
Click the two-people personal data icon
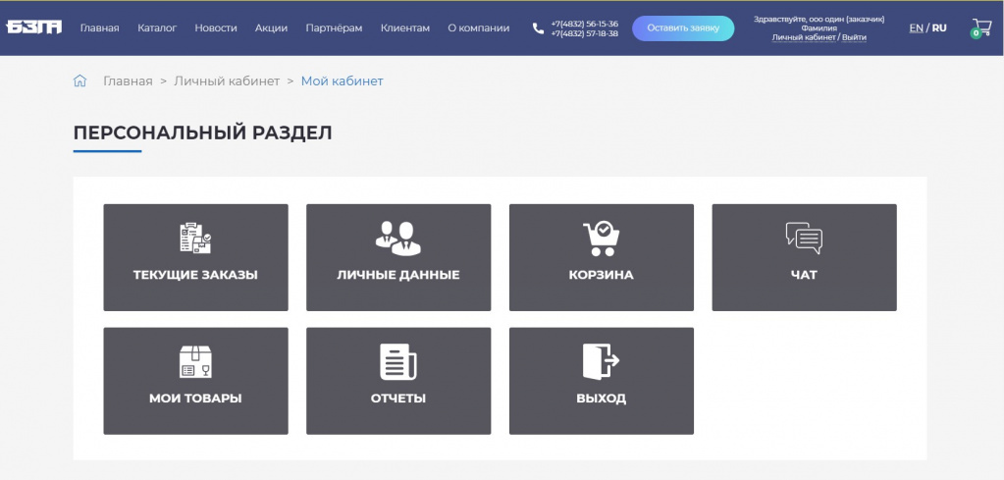(397, 239)
